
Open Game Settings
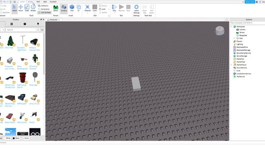click(136, 9)
